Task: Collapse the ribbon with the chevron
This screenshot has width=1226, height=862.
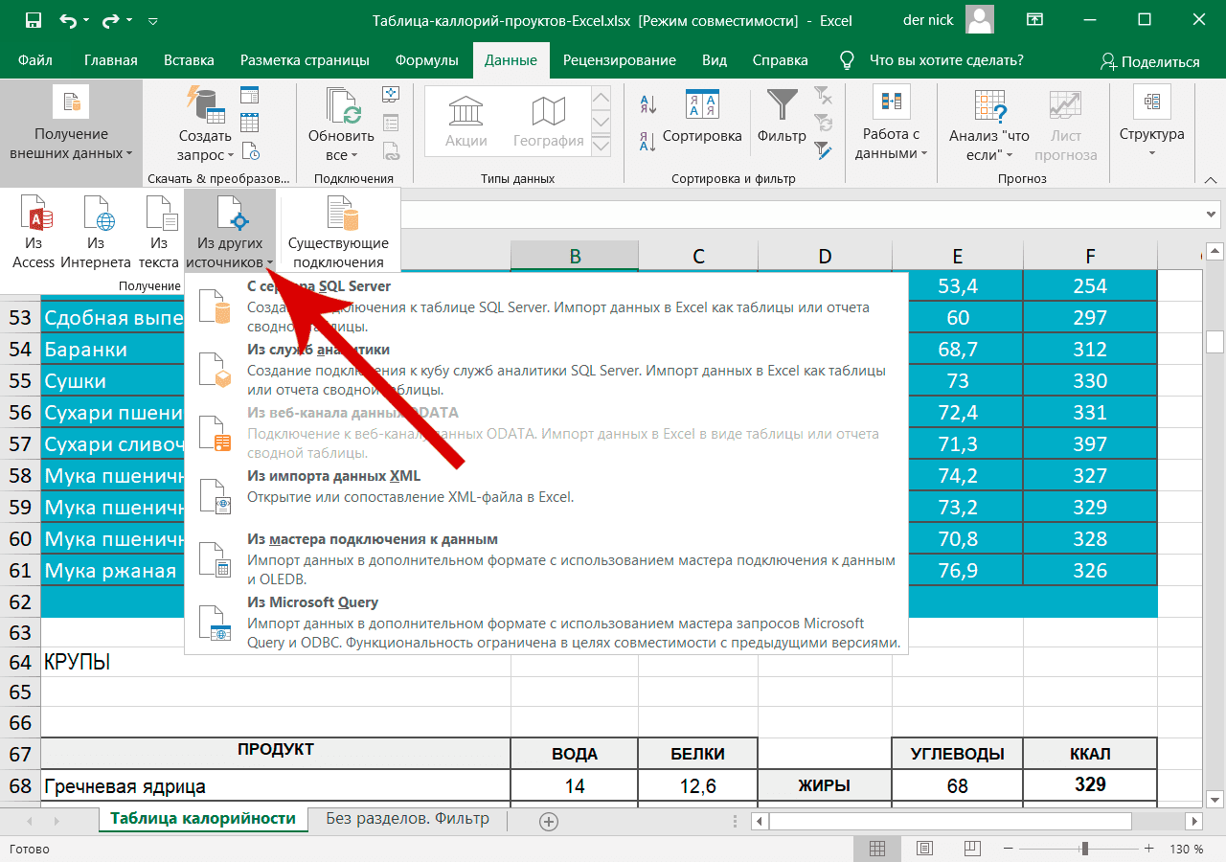Action: 1211,178
